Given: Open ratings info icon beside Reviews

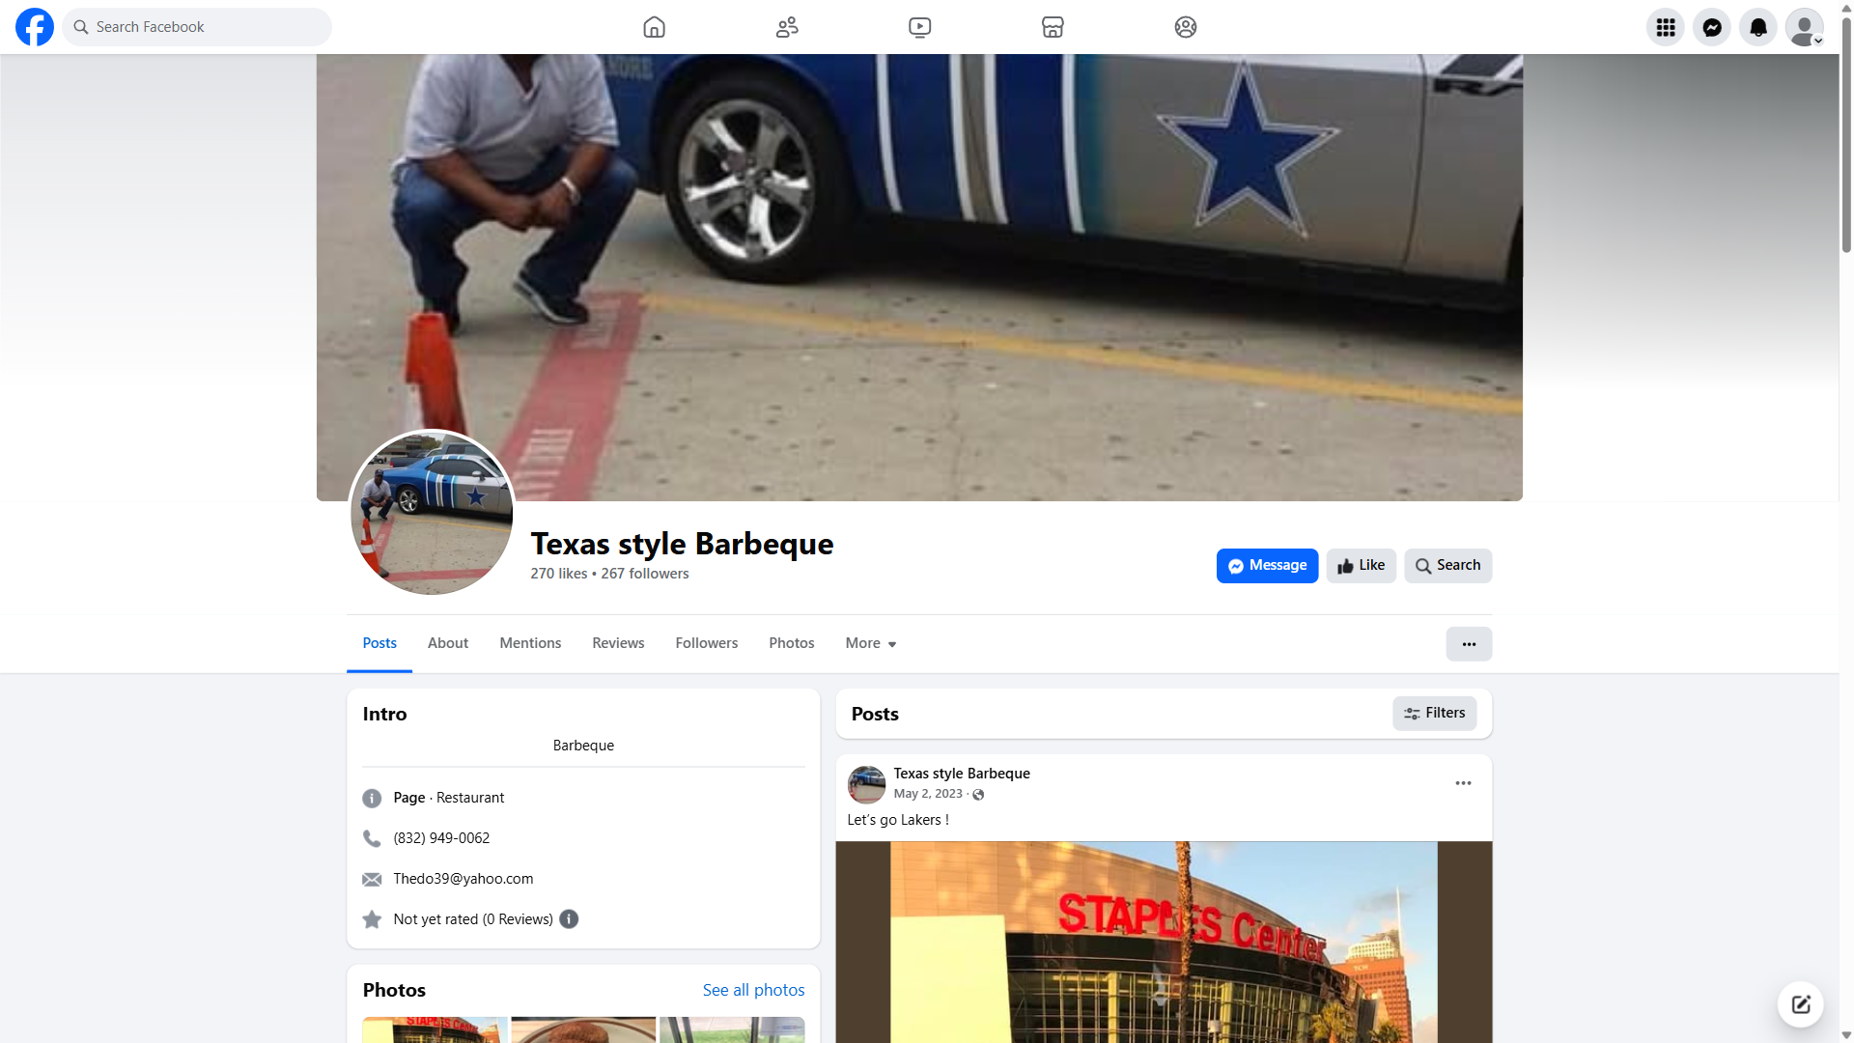Looking at the screenshot, I should (569, 919).
